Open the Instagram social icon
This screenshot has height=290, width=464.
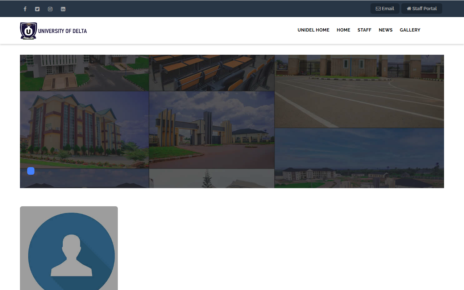pos(50,9)
